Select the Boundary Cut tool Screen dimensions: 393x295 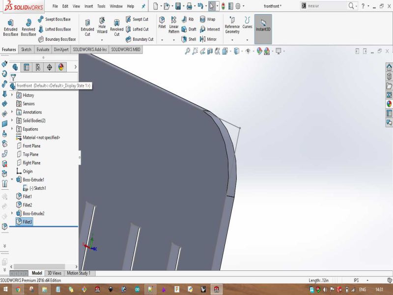coord(140,39)
